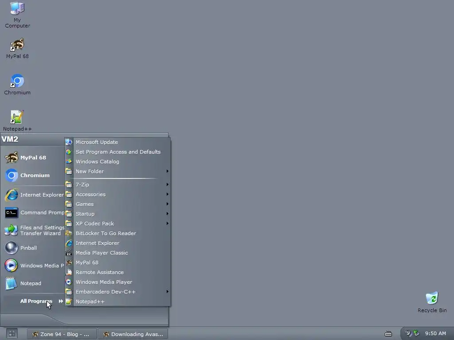
Task: Click the All Programs label
Action: click(x=36, y=301)
